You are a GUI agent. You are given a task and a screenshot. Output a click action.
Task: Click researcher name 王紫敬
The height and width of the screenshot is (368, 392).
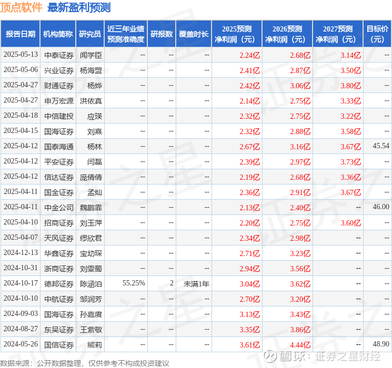pyautogui.click(x=91, y=330)
